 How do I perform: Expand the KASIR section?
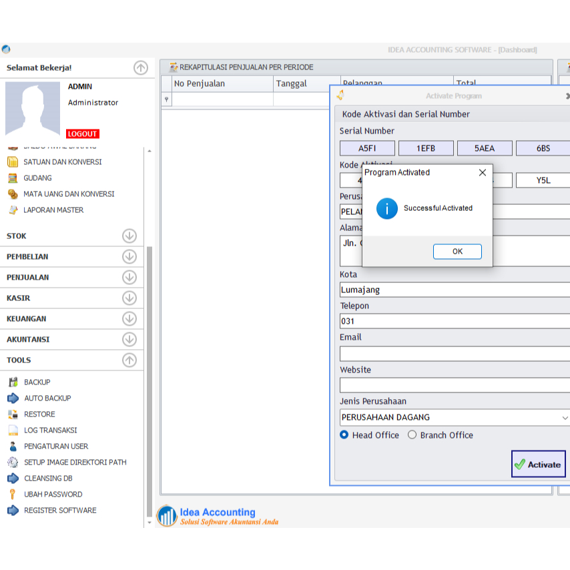(x=129, y=298)
